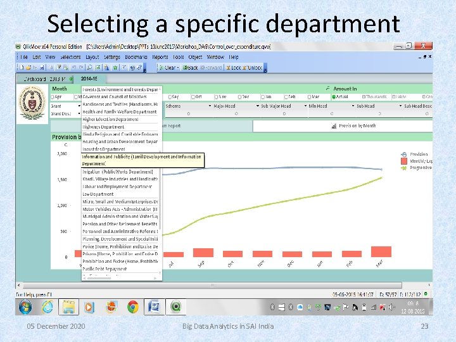Click the Lock selections button
The width and height of the screenshot is (456, 342).
pyautogui.click(x=234, y=68)
